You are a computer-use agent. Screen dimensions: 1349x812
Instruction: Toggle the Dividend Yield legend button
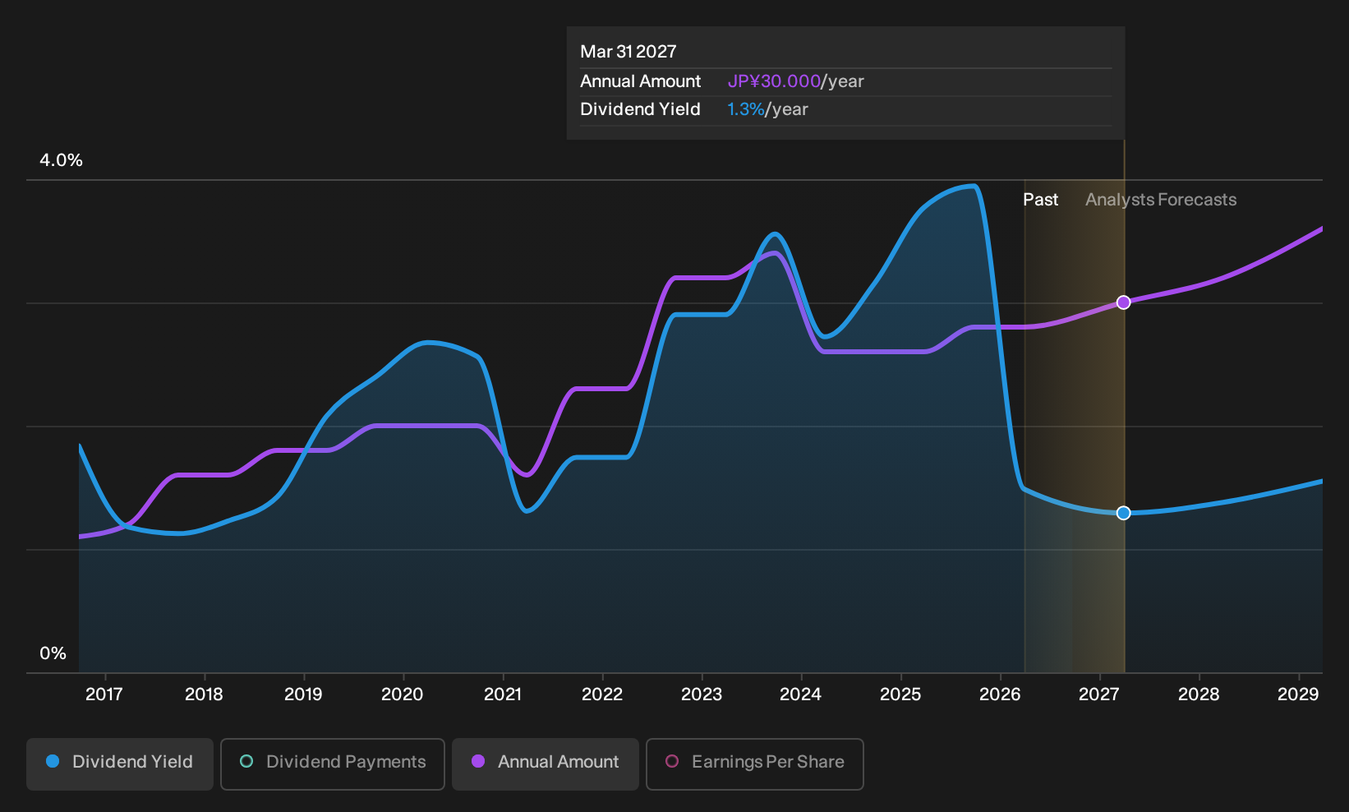pyautogui.click(x=120, y=764)
